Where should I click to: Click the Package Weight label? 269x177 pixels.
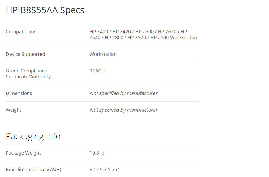[x=23, y=153]
